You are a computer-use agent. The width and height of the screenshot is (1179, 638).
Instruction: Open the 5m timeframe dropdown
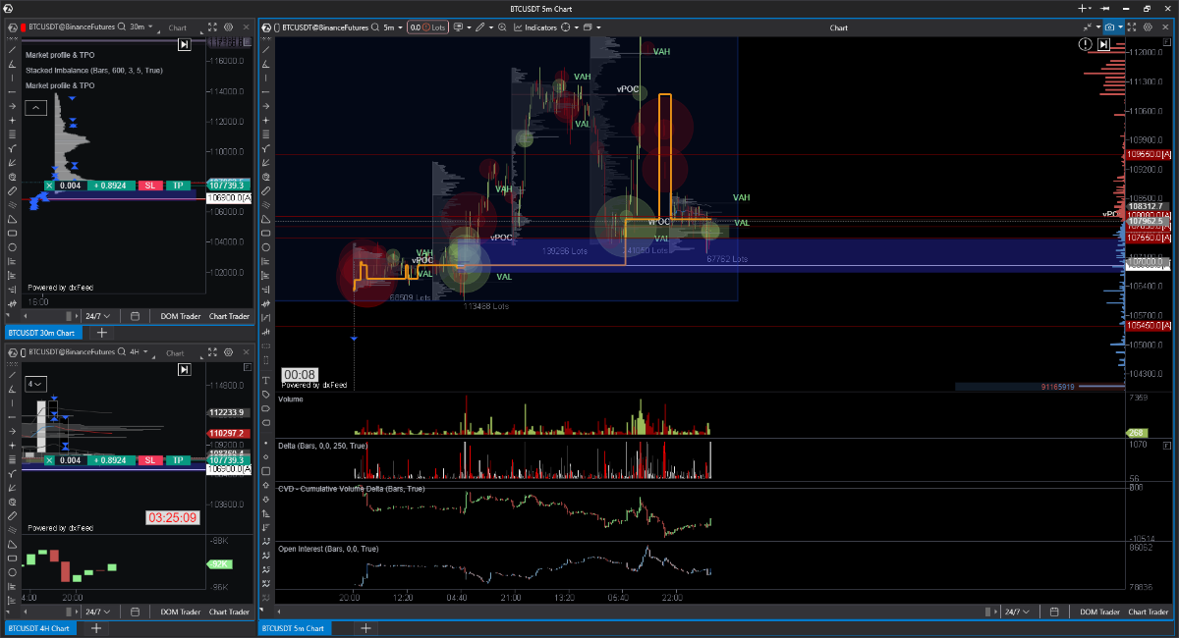[x=393, y=27]
